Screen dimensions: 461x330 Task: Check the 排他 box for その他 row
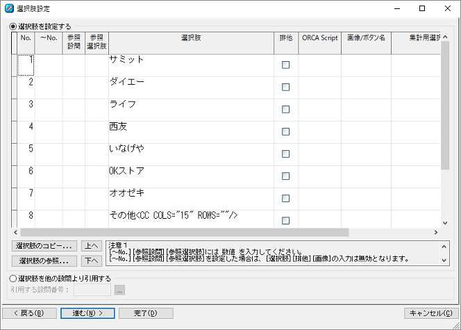point(285,221)
